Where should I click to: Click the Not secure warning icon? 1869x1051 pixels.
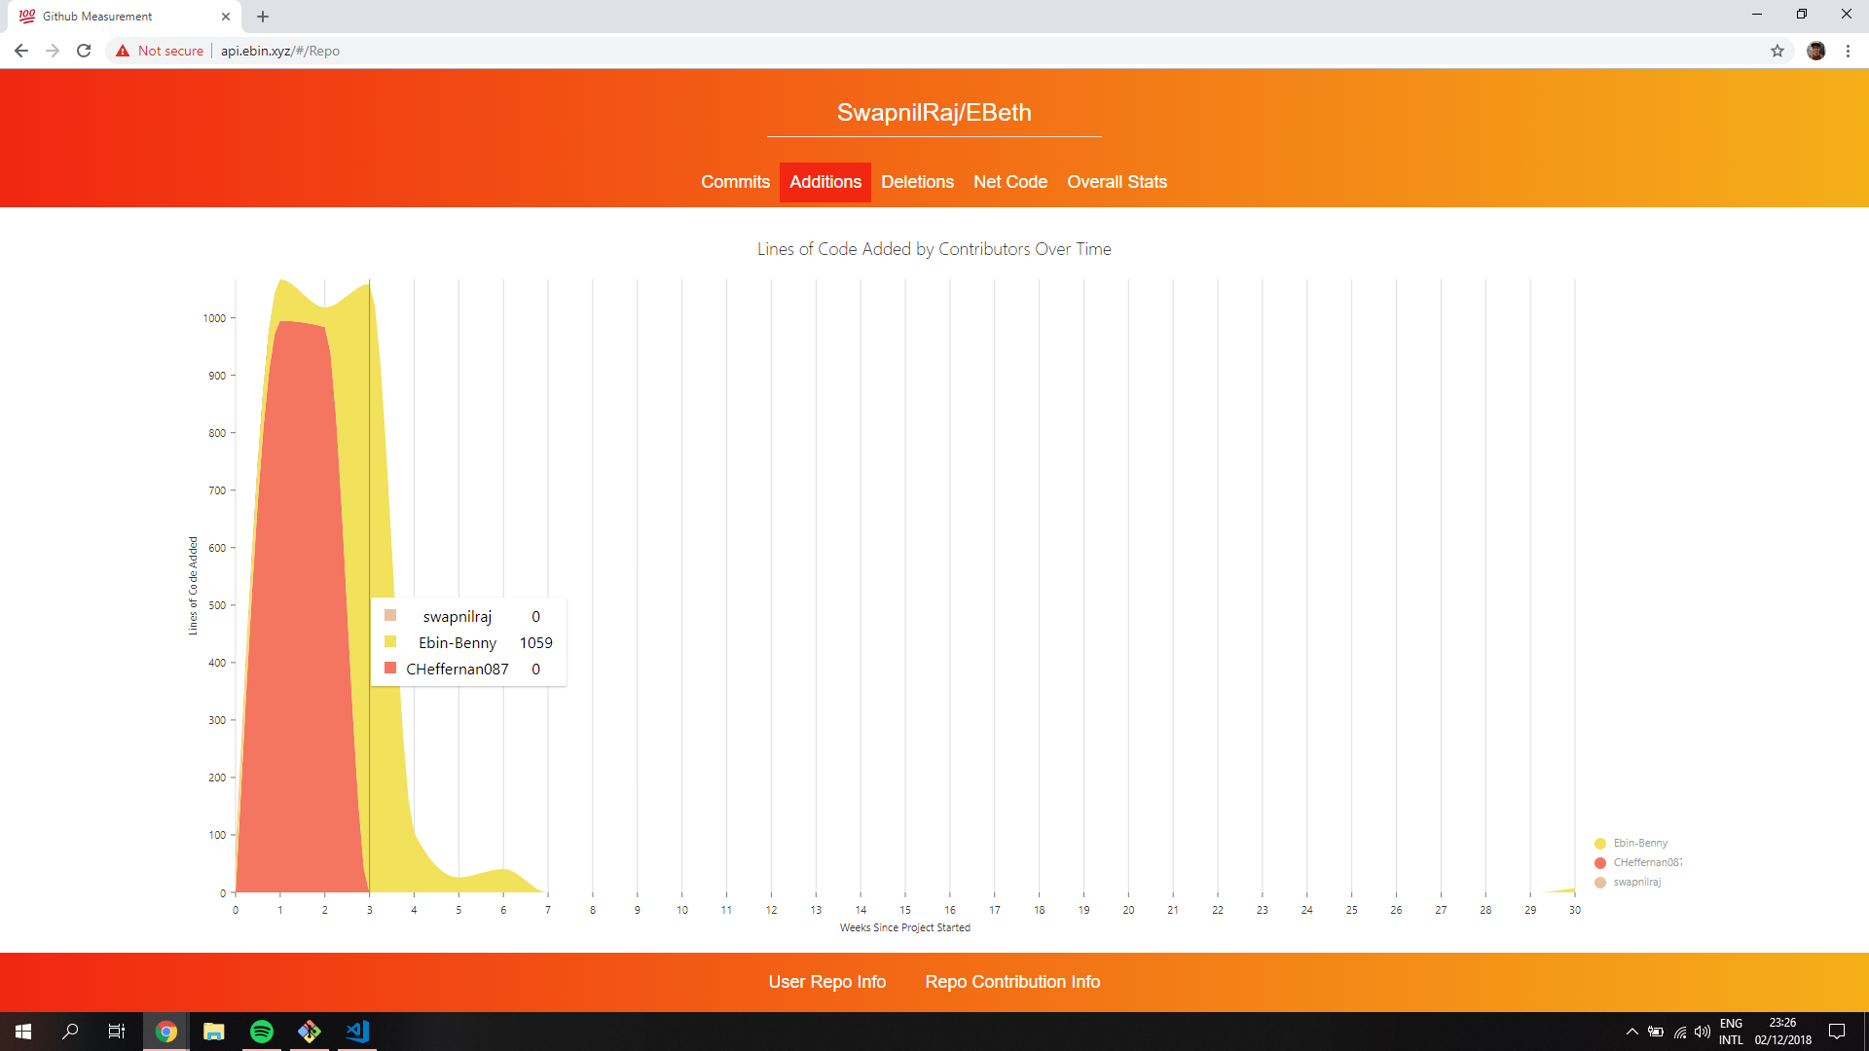[123, 51]
